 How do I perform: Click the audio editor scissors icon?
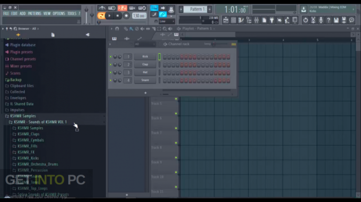(313, 20)
